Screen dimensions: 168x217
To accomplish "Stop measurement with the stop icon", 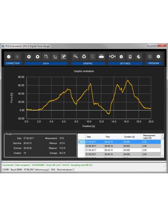I will (x=37, y=56).
